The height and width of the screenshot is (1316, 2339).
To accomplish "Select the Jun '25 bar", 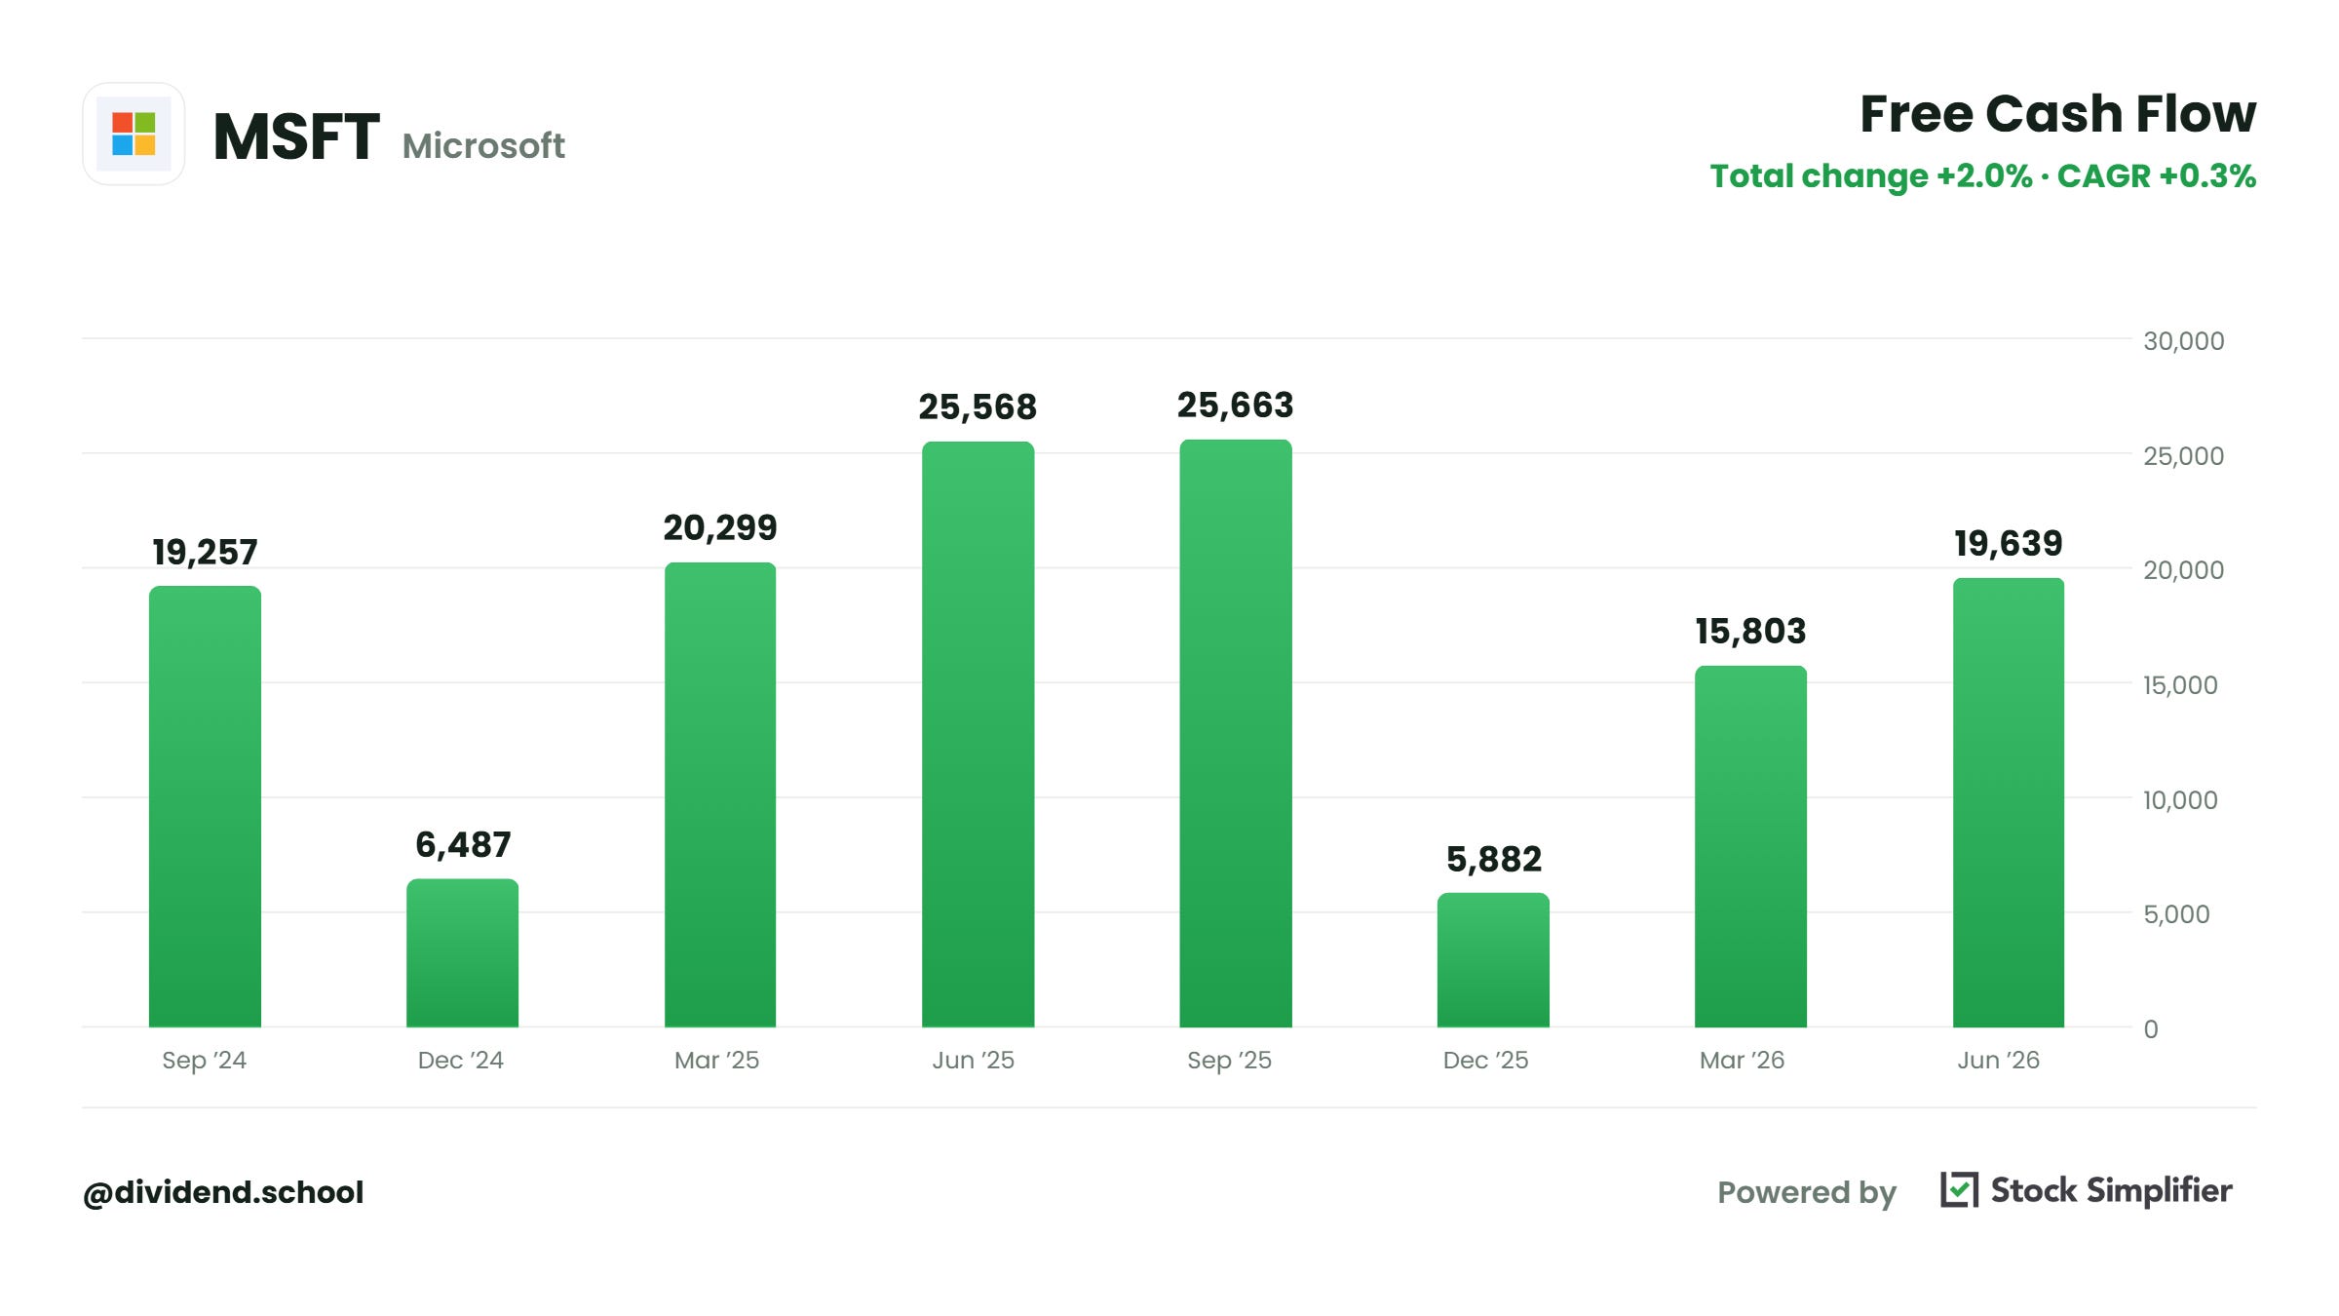I will [978, 734].
